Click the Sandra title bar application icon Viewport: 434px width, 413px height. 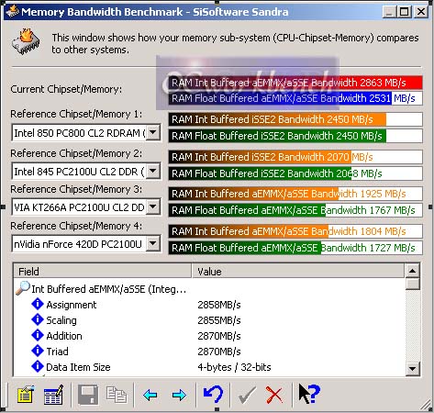(13, 12)
